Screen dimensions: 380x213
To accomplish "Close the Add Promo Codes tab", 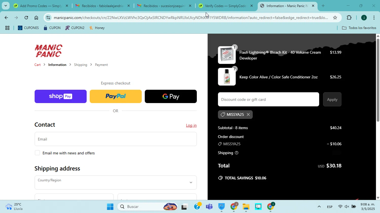I will (67, 6).
